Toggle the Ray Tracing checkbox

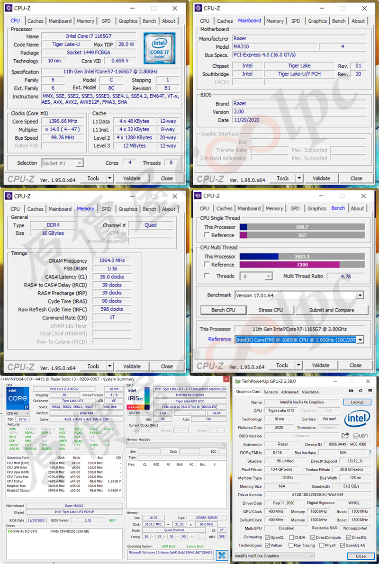290,546
